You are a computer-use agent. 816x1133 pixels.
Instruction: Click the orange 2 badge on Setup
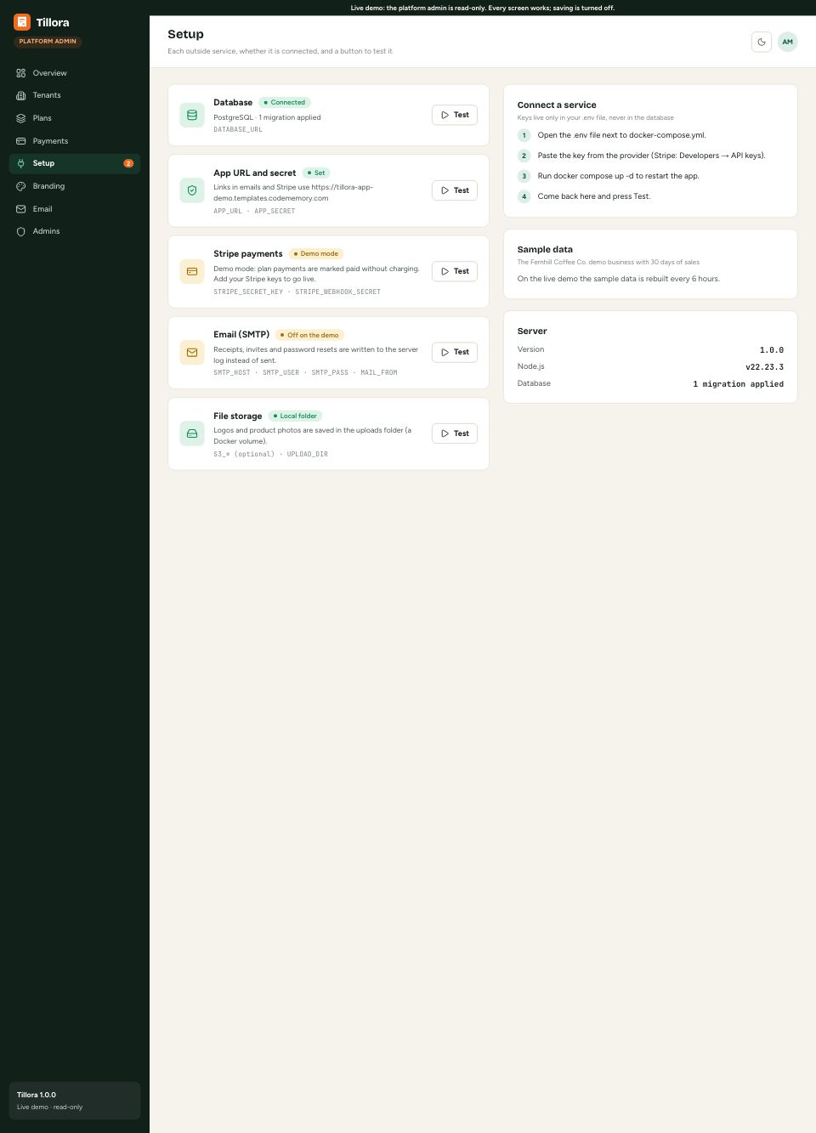[128, 163]
